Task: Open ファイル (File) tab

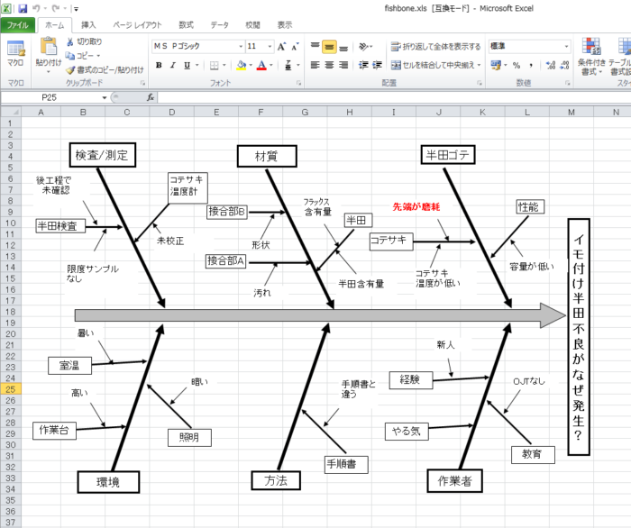Action: click(18, 25)
